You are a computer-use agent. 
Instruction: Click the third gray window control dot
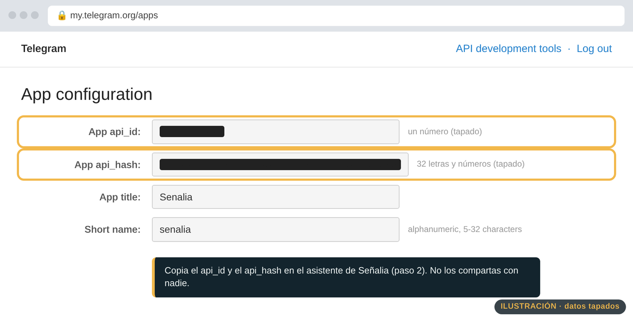coord(35,15)
